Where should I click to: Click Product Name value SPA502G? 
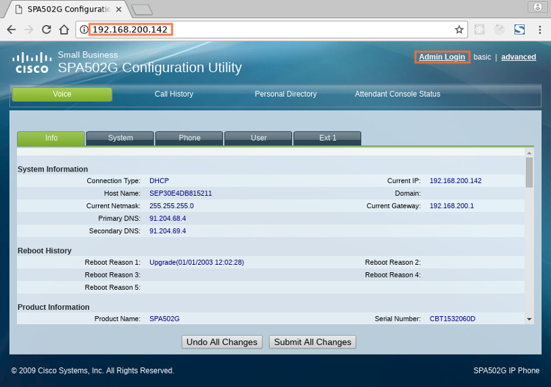164,319
